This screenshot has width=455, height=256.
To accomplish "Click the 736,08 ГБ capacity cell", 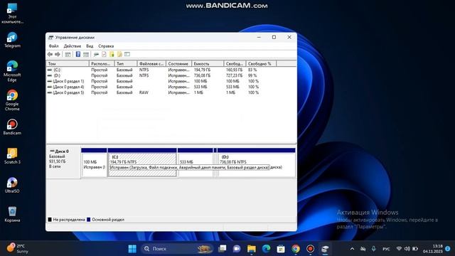I will pyautogui.click(x=202, y=75).
